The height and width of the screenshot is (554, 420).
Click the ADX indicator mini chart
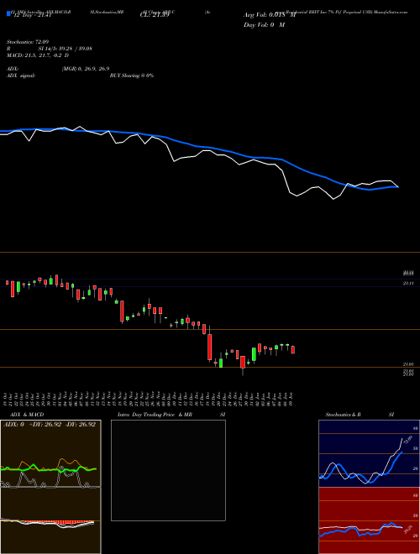click(50, 453)
